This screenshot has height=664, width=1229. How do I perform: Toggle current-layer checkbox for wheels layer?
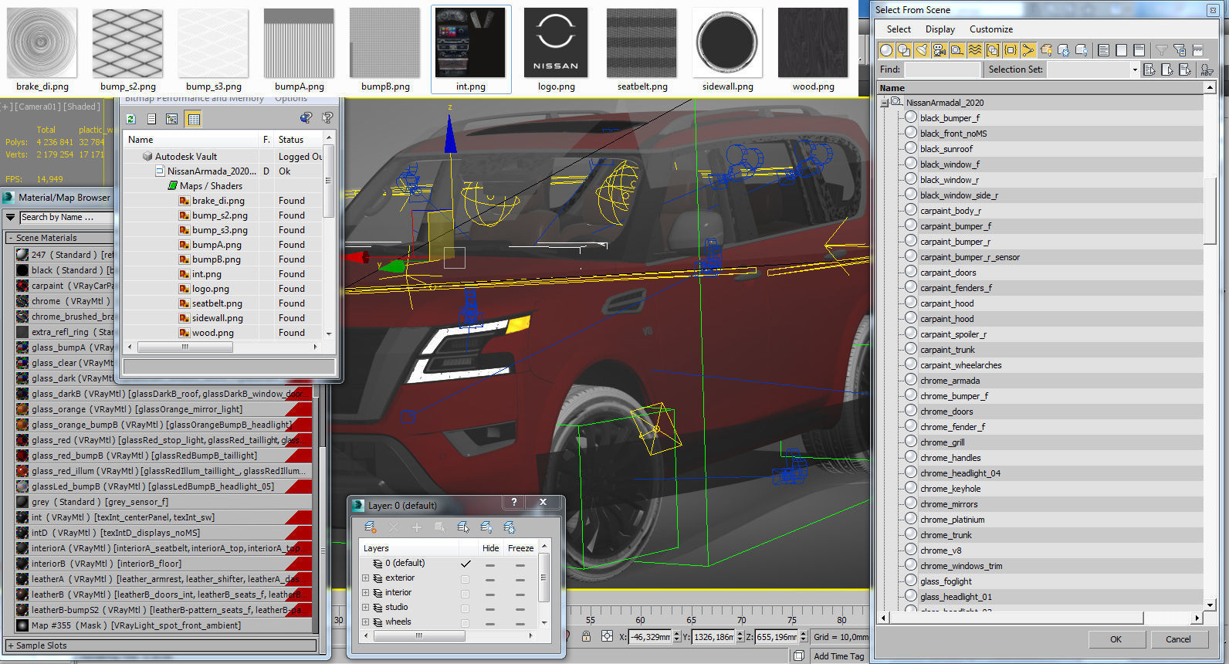(465, 622)
